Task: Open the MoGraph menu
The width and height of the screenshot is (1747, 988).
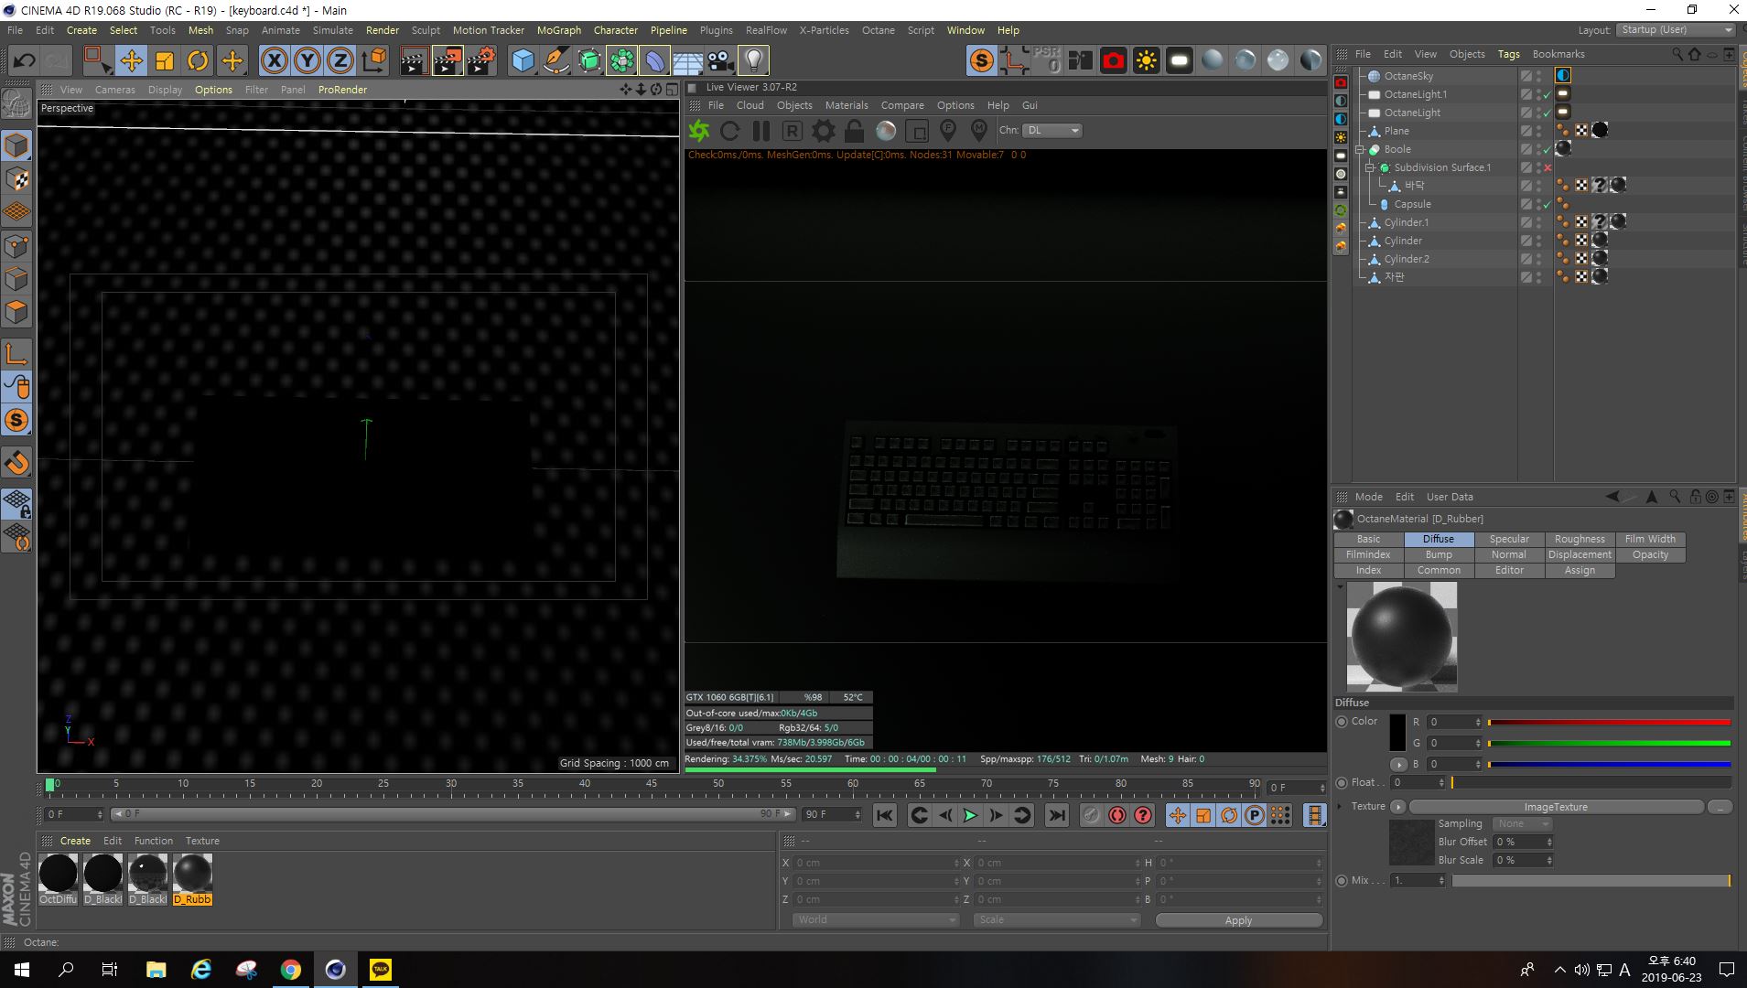Action: tap(558, 30)
